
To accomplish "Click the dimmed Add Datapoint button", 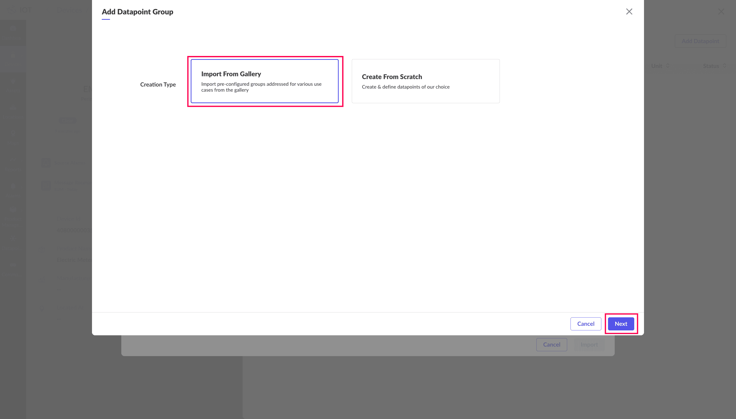I will pyautogui.click(x=700, y=41).
